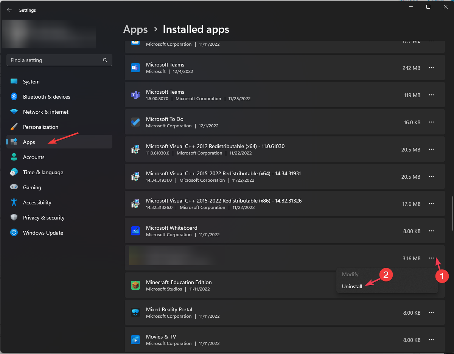The width and height of the screenshot is (454, 354).
Task: Select the Accounts settings icon
Action: [x=14, y=157]
